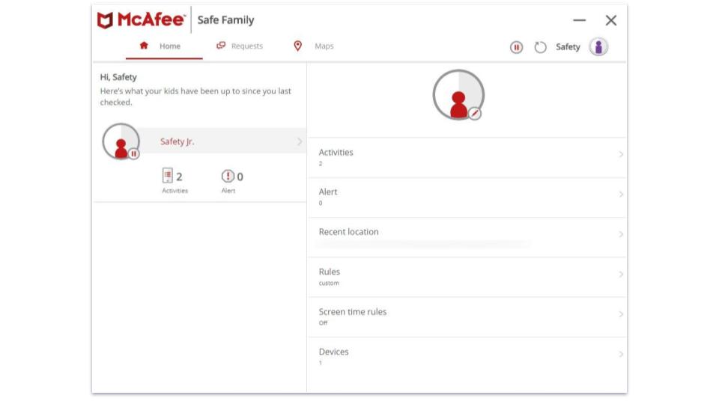Expand the Alert row chevron
Image resolution: width=719 pixels, height=404 pixels.
(x=621, y=195)
